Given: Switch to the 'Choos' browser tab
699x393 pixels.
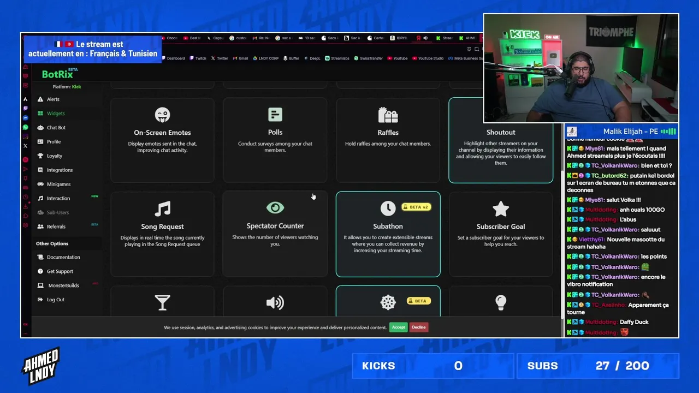Looking at the screenshot, I should pyautogui.click(x=170, y=38).
